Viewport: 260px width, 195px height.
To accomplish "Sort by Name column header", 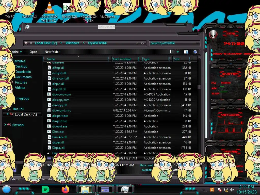I will 76,59.
